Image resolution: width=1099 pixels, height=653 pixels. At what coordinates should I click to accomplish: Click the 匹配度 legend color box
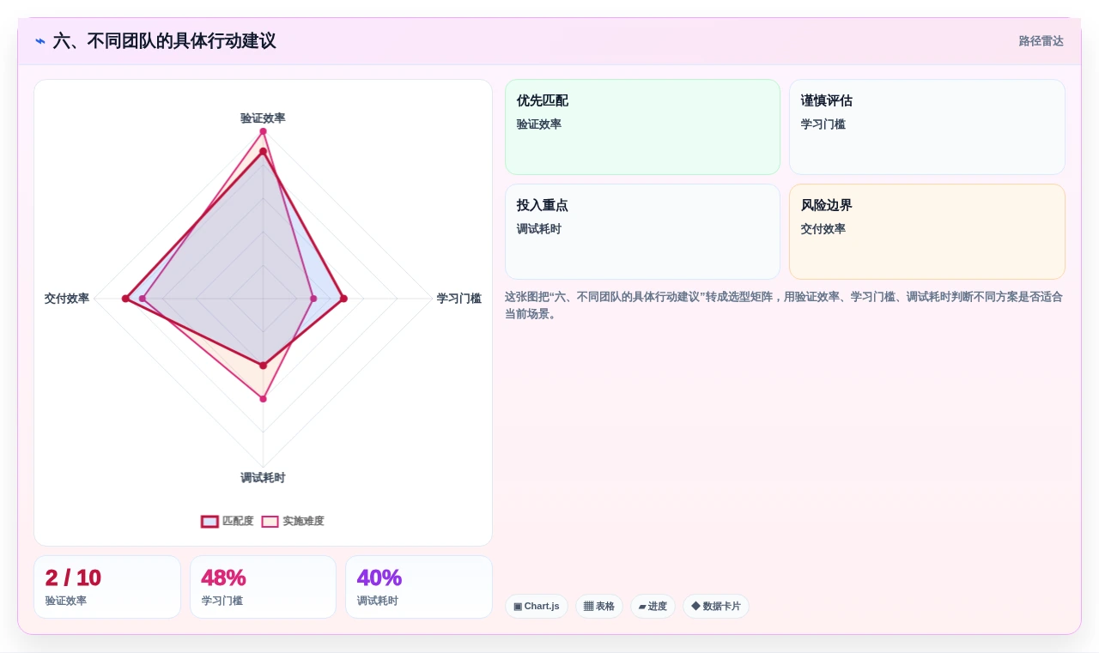point(209,521)
